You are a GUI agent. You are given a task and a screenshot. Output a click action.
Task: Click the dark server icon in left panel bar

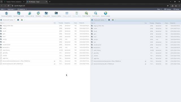point(18,20)
